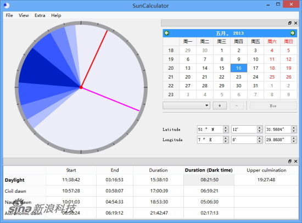Click the SunCalculator app icon in title bar
The height and width of the screenshot is (223, 302).
click(7, 5)
